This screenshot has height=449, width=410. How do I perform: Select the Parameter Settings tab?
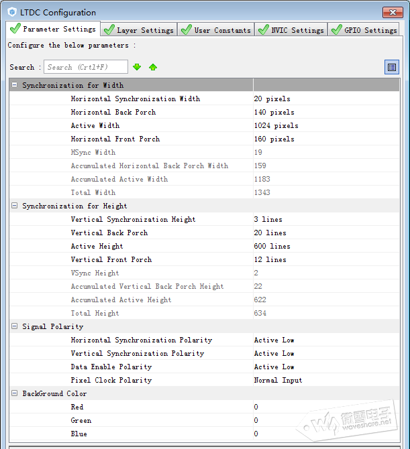(53, 29)
